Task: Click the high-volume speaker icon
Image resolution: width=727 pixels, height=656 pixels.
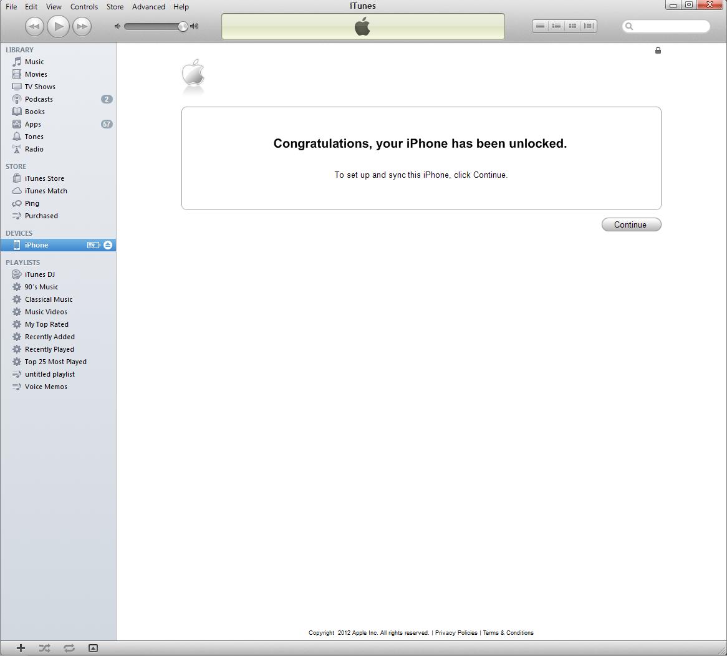Action: point(195,26)
